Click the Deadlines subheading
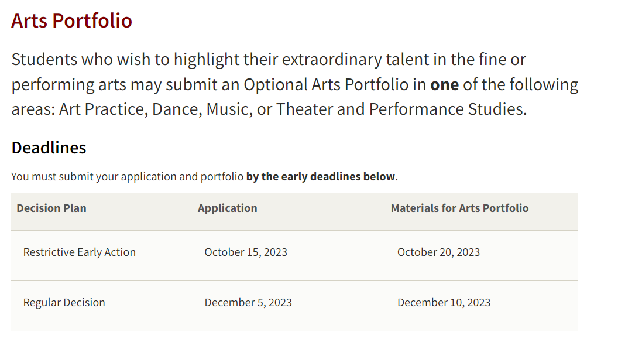This screenshot has height=339, width=618. tap(49, 148)
